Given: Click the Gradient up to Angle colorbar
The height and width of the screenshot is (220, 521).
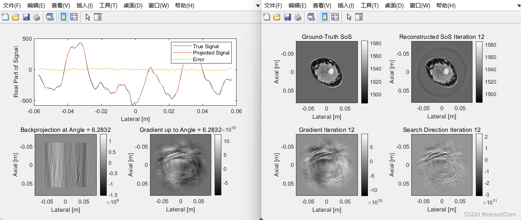Looking at the screenshot, I should click(x=218, y=165).
